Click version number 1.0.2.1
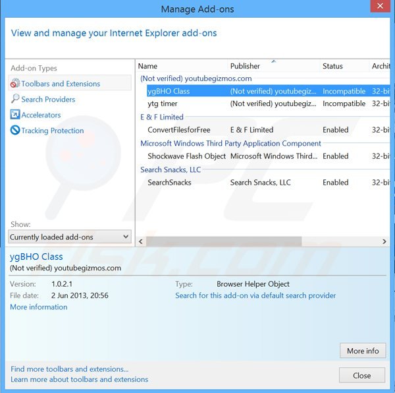The height and width of the screenshot is (393, 395). pos(62,284)
